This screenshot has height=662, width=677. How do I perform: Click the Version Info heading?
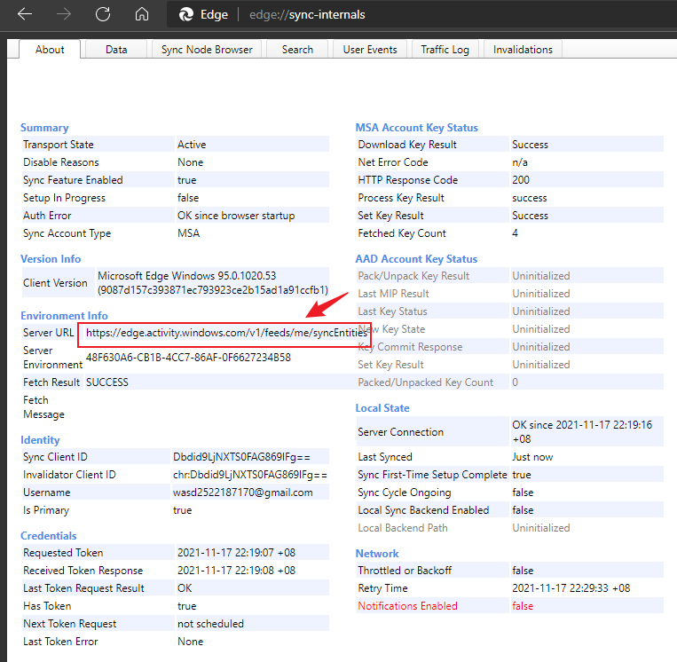coord(51,259)
